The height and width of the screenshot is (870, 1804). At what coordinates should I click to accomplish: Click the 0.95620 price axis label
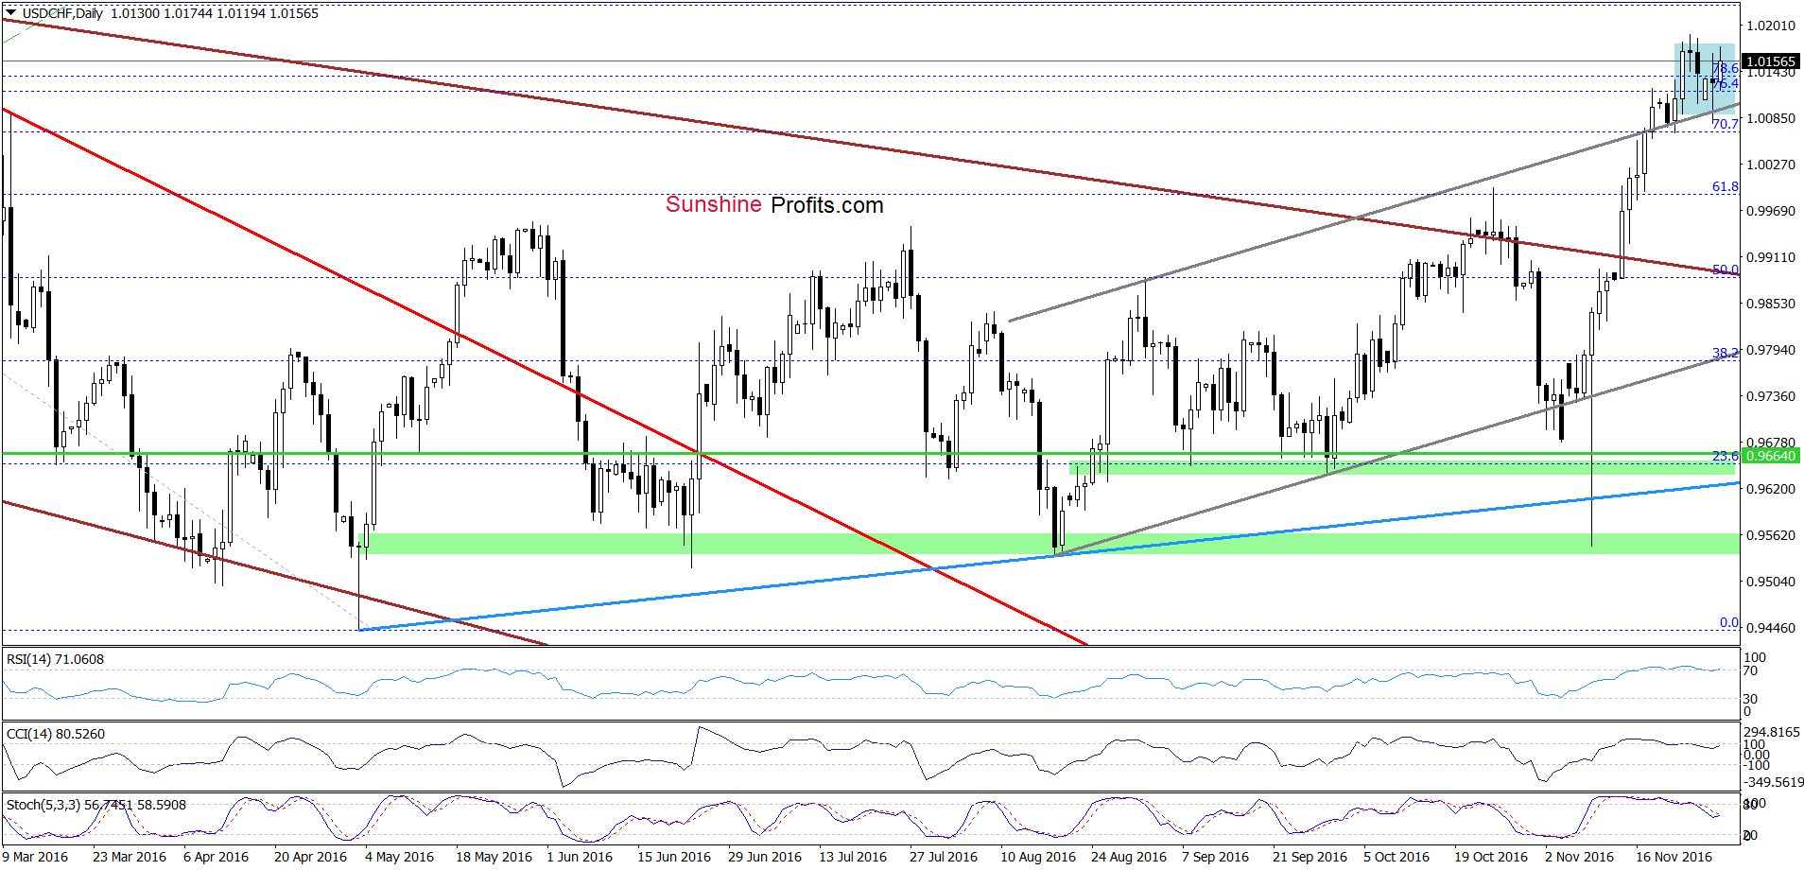1770,535
